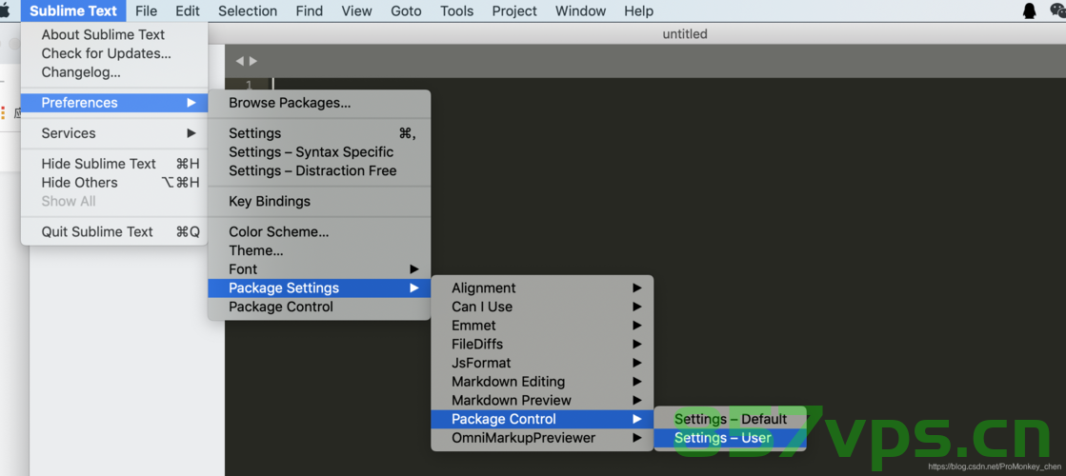
Task: Click the QQ penguin menu bar icon
Action: (x=1029, y=10)
